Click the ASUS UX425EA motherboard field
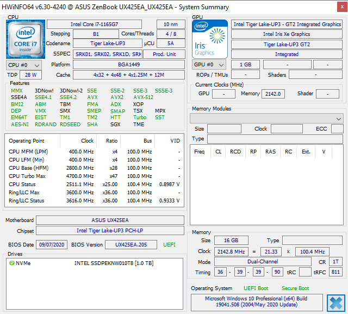 [x=110, y=220]
